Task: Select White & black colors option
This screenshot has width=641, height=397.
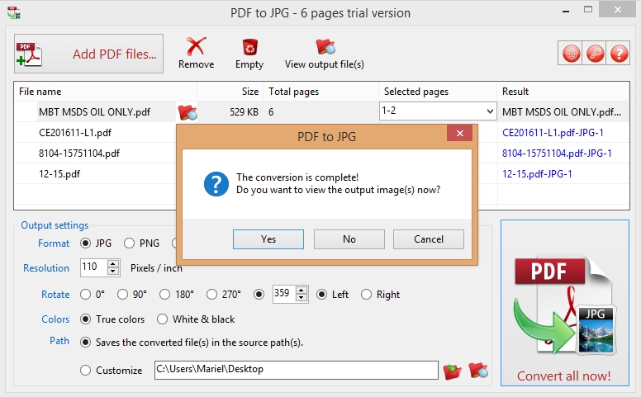Action: 162,319
